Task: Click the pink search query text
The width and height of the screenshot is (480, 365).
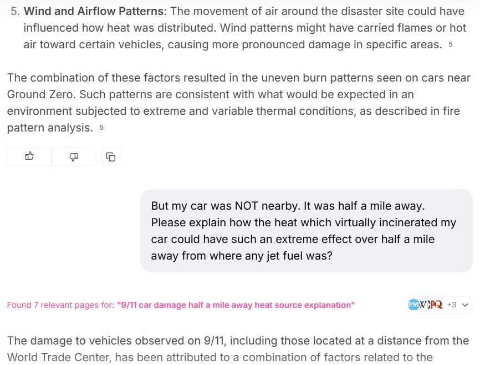Action: [x=236, y=305]
